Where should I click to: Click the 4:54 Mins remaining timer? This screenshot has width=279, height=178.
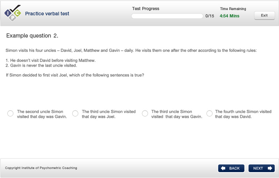click(229, 16)
